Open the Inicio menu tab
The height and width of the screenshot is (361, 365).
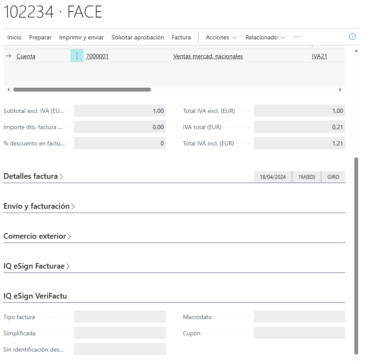click(x=14, y=37)
